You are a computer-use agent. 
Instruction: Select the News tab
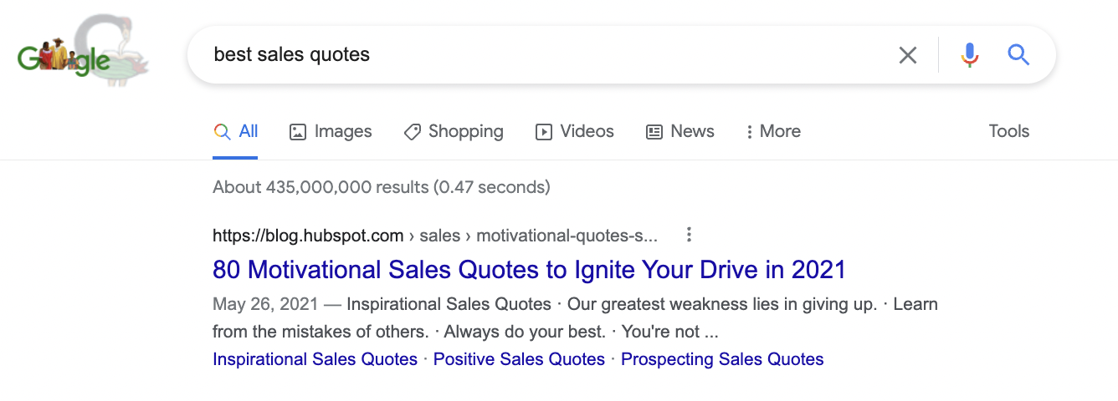pyautogui.click(x=680, y=131)
